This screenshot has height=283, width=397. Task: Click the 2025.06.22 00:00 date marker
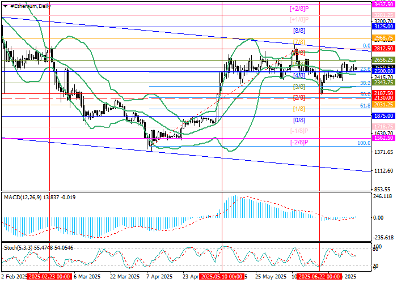(x=319, y=277)
